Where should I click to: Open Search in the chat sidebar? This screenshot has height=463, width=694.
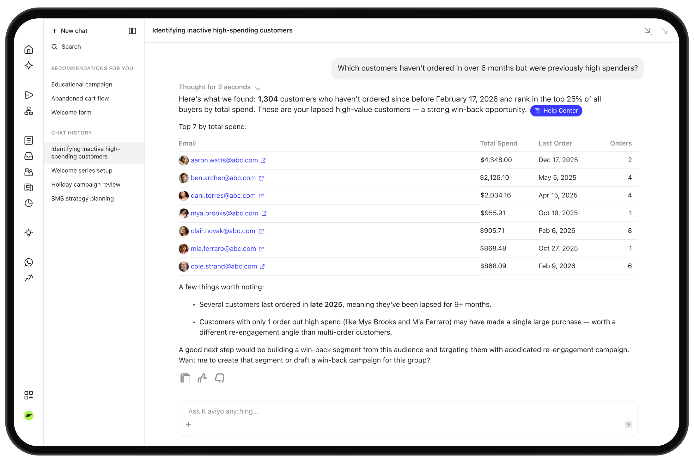click(66, 47)
